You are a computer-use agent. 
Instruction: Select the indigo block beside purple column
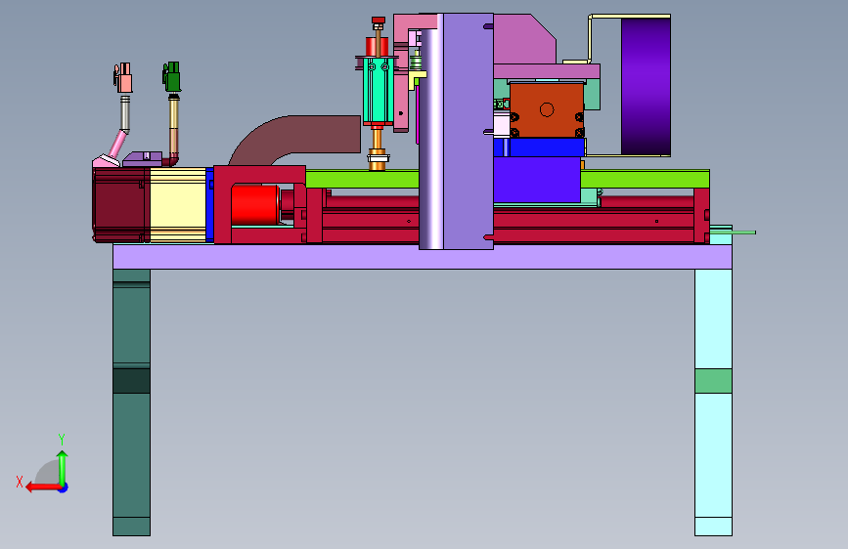tap(537, 180)
